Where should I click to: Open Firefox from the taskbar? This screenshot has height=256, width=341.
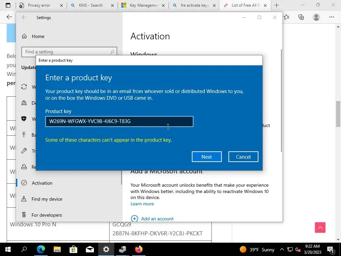tap(139, 249)
